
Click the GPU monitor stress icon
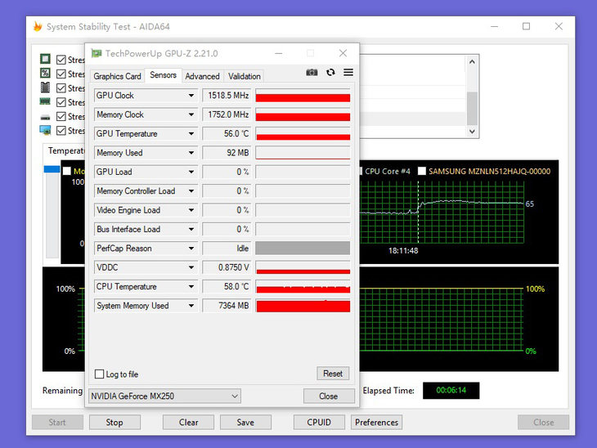pyautogui.click(x=45, y=130)
